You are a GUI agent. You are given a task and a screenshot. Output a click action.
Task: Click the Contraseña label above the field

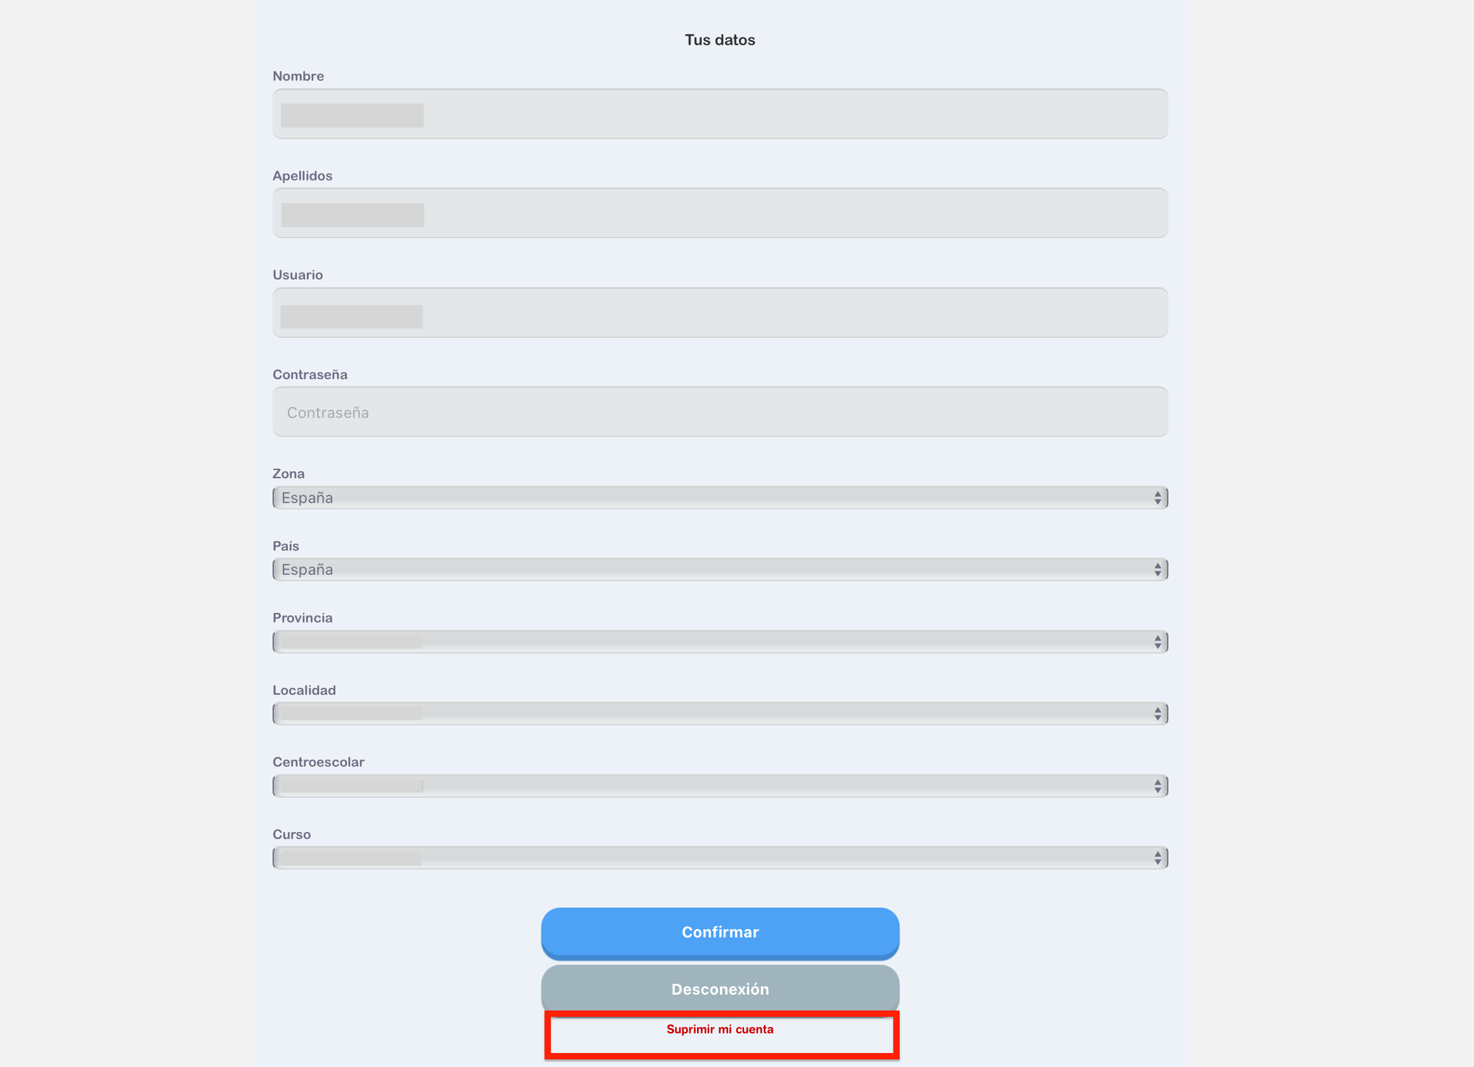310,375
